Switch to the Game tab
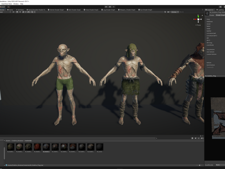 [10, 10]
